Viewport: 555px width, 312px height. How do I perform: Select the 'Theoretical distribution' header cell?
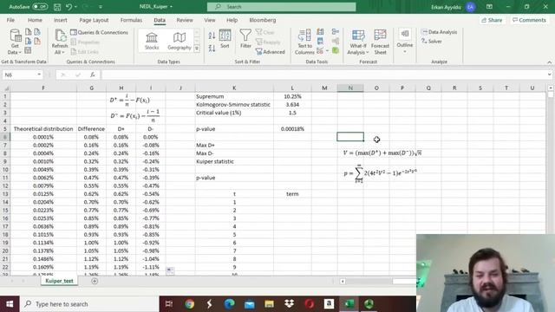tap(43, 129)
